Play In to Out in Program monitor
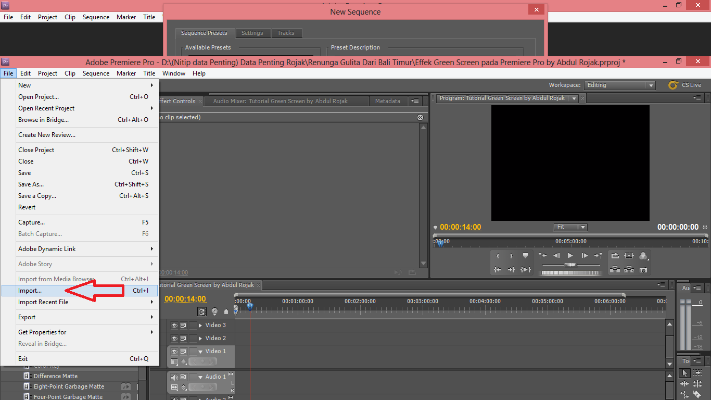The width and height of the screenshot is (711, 400). (x=526, y=269)
